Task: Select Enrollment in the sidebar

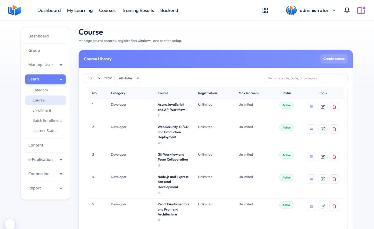Action: point(42,110)
